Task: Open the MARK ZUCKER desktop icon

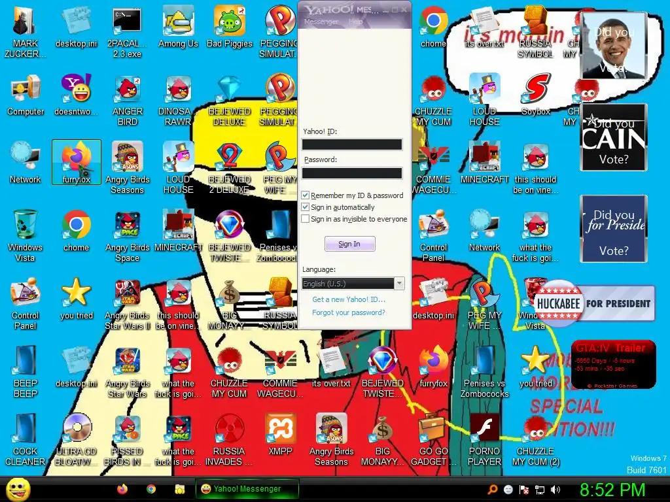Action: pyautogui.click(x=25, y=31)
